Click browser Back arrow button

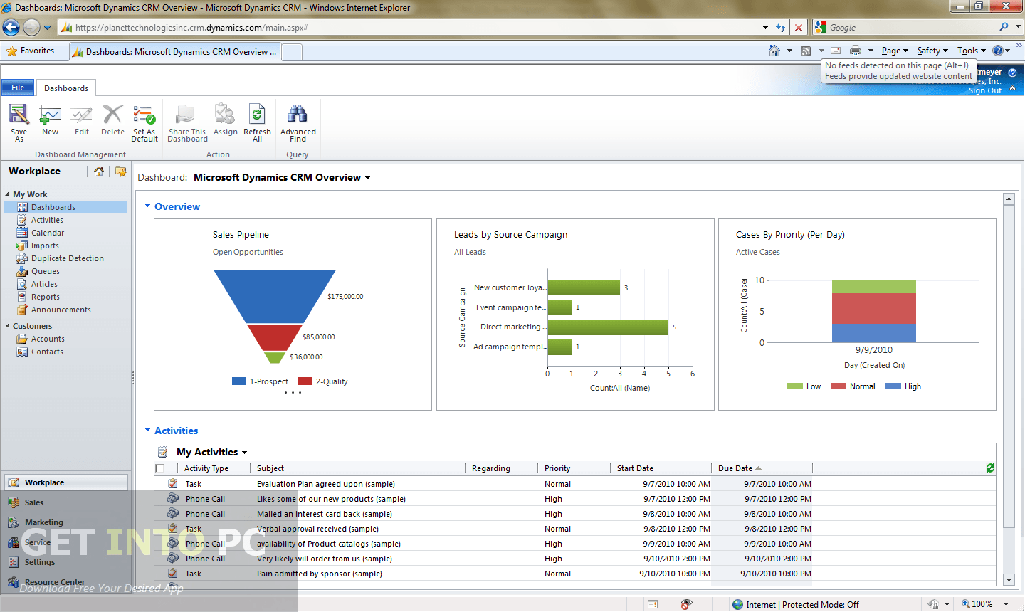pos(11,27)
